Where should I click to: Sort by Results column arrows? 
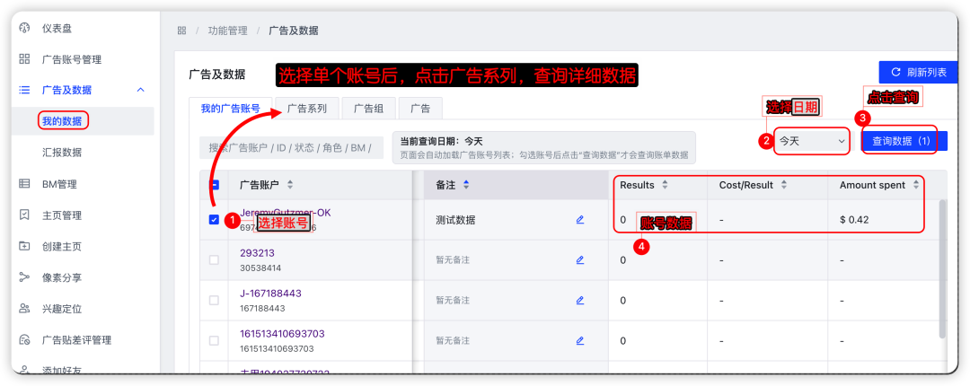(x=665, y=185)
